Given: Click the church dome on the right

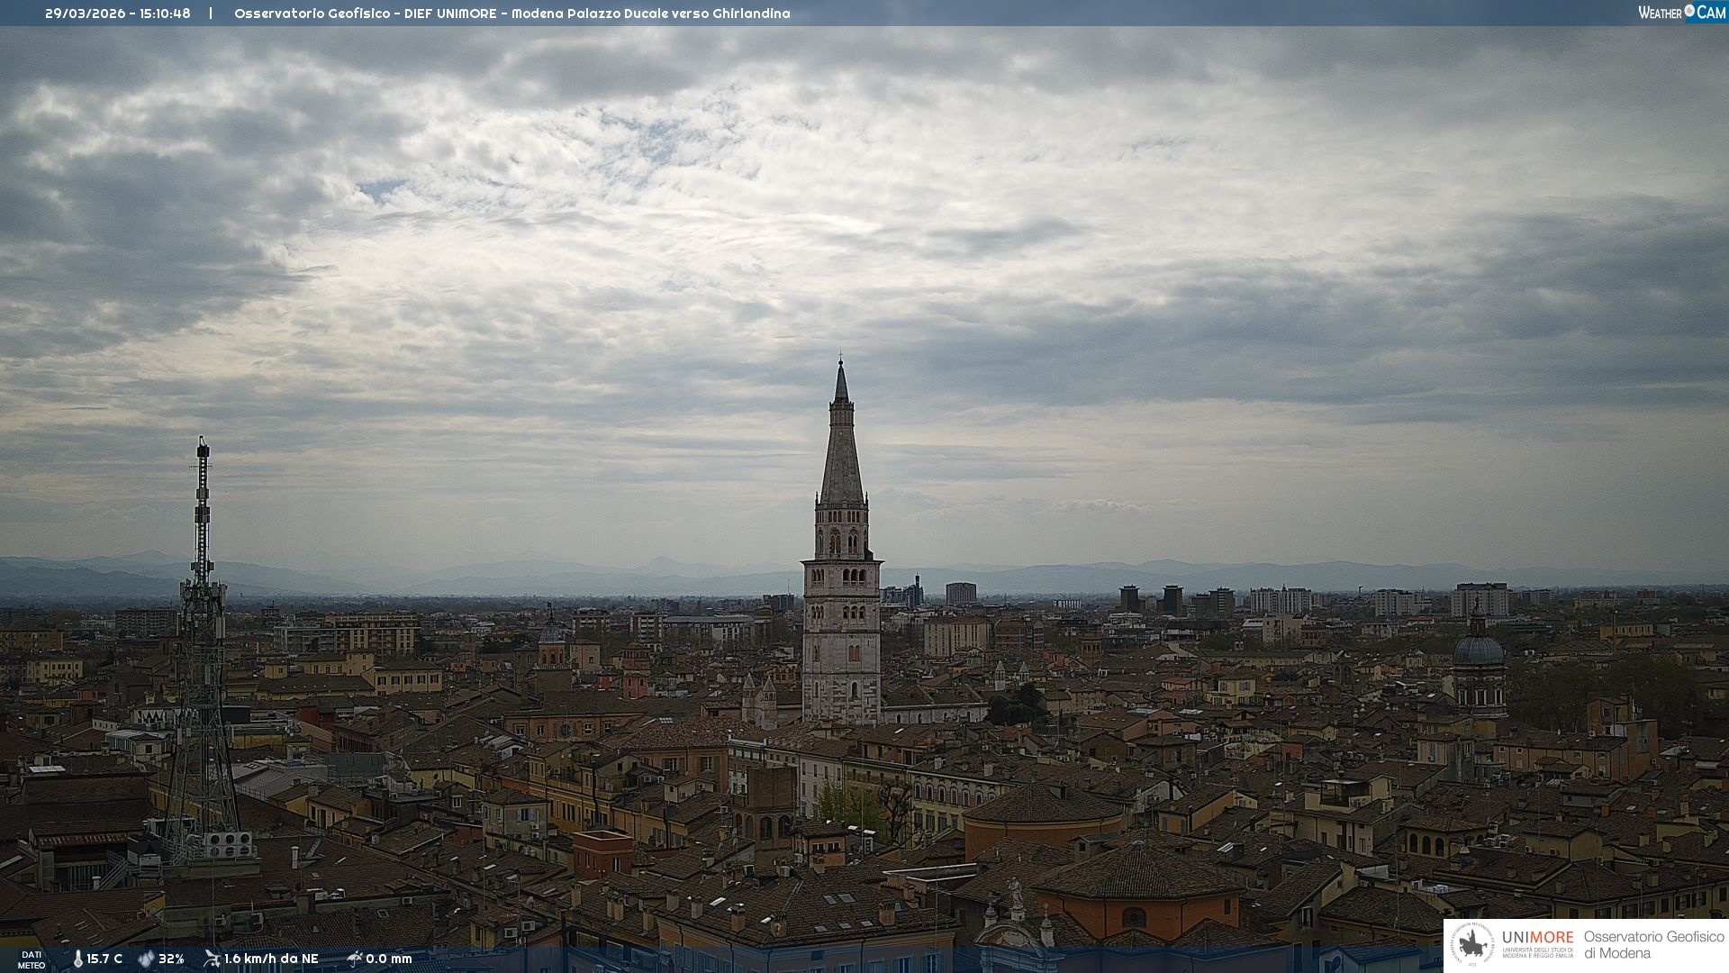Looking at the screenshot, I should tap(1479, 649).
